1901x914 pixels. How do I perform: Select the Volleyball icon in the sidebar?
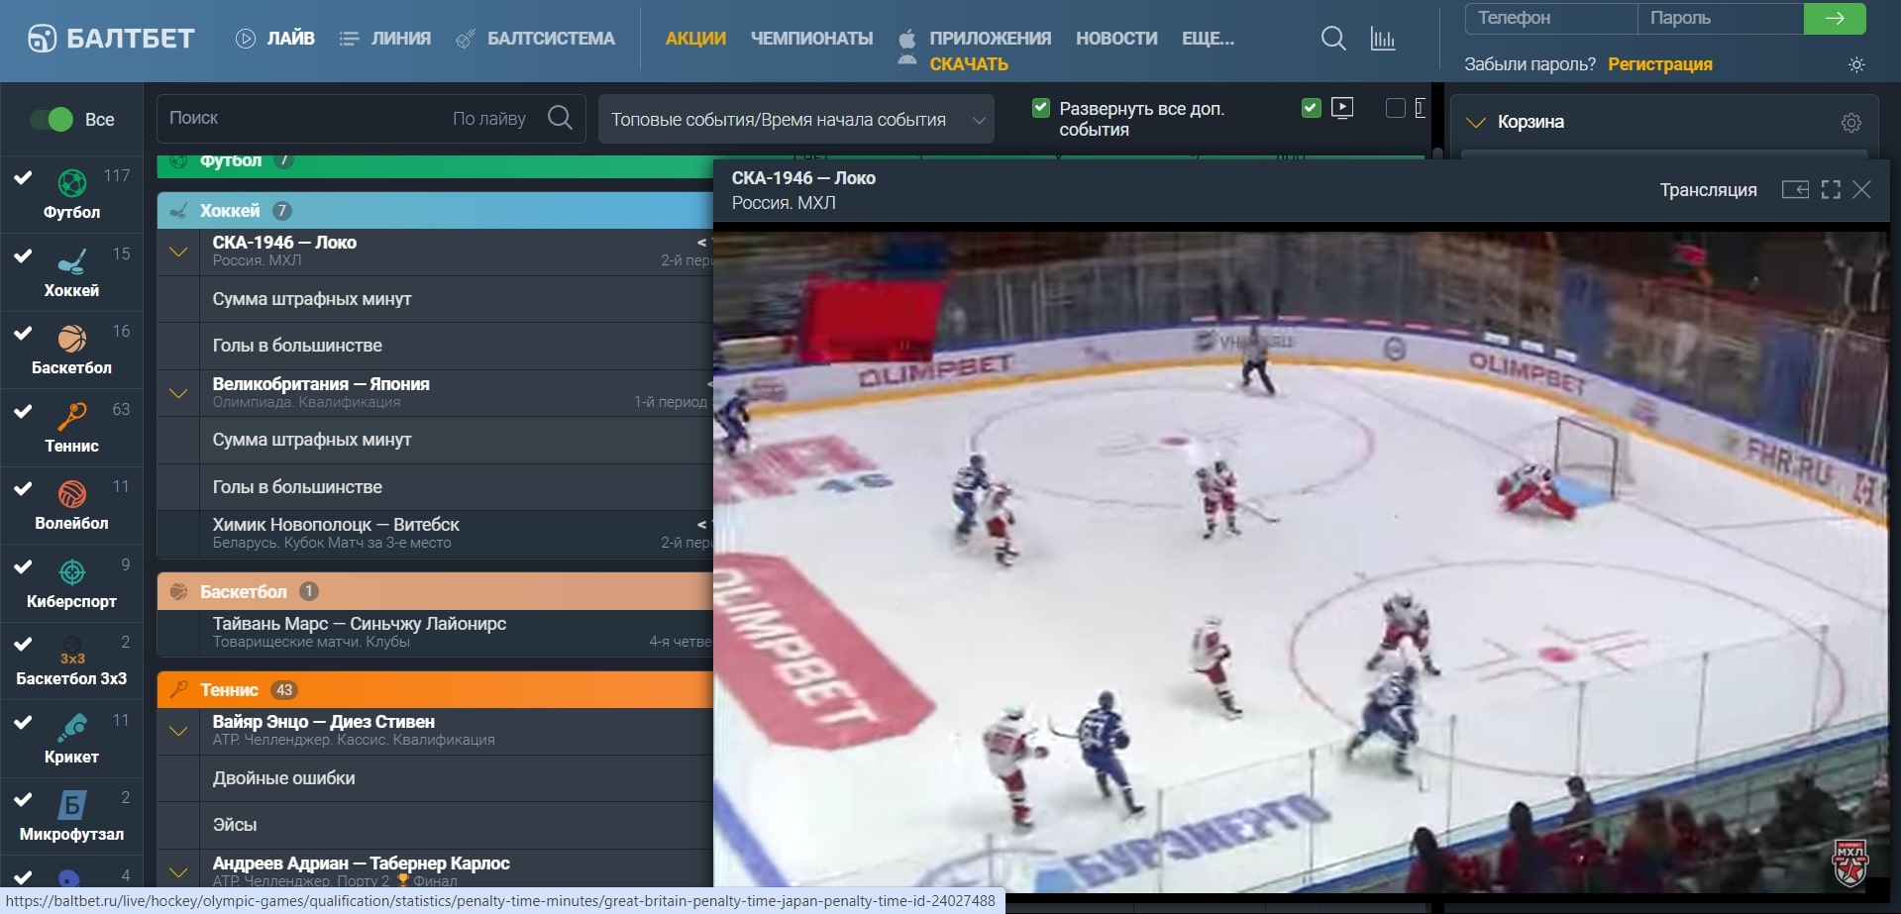click(x=71, y=494)
